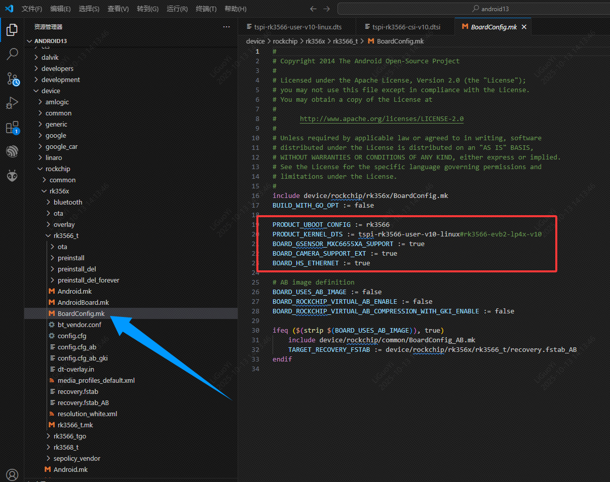Click the rk356x breadcrumb segment
610x482 pixels.
coord(315,41)
